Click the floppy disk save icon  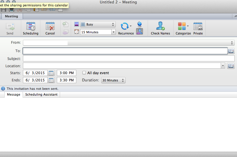pyautogui.click(x=3, y=10)
